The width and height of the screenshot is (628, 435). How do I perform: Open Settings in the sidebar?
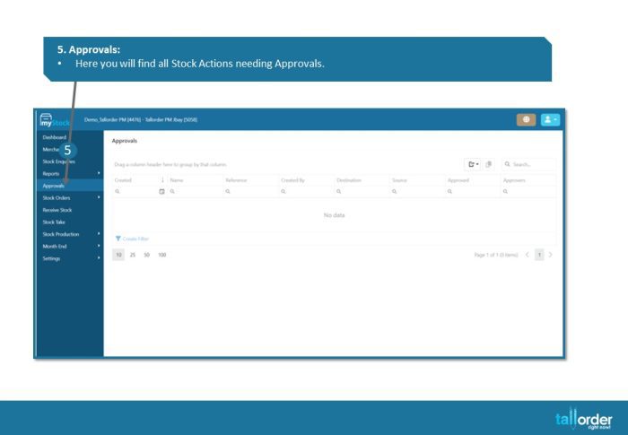pyautogui.click(x=51, y=258)
